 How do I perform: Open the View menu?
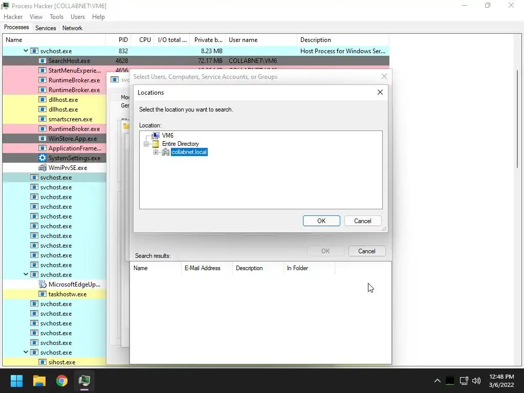click(36, 17)
